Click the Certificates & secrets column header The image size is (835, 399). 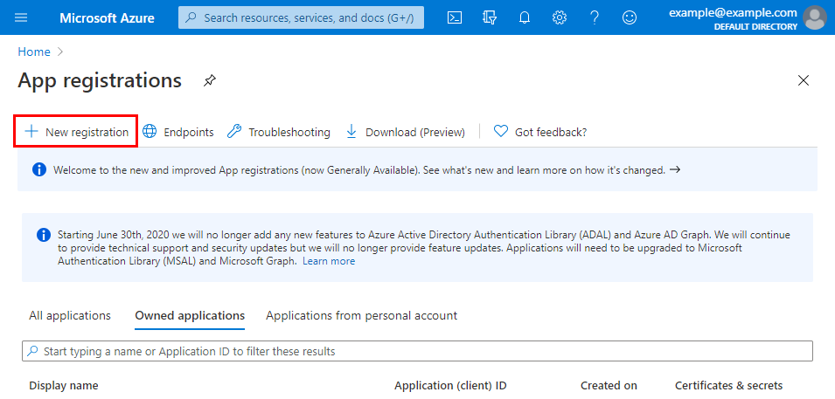(729, 386)
